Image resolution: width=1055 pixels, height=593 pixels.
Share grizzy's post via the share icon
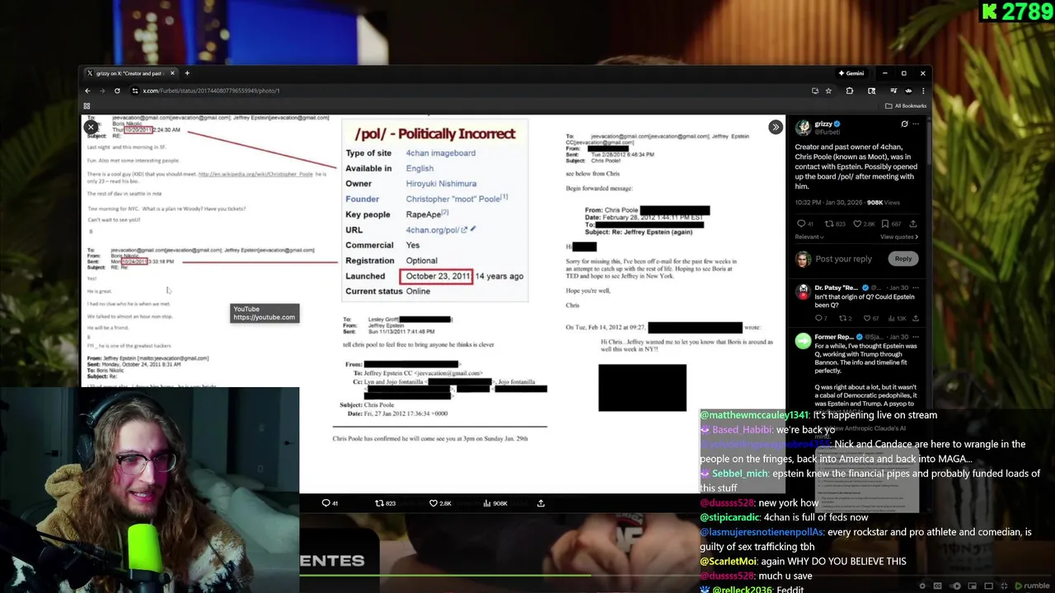click(x=912, y=224)
